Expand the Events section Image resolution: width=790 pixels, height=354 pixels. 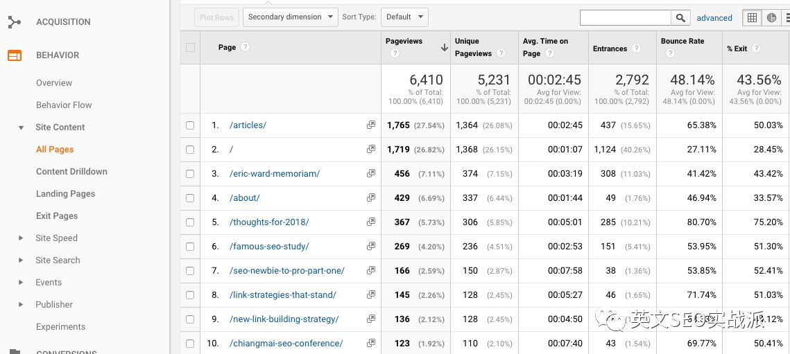point(21,283)
